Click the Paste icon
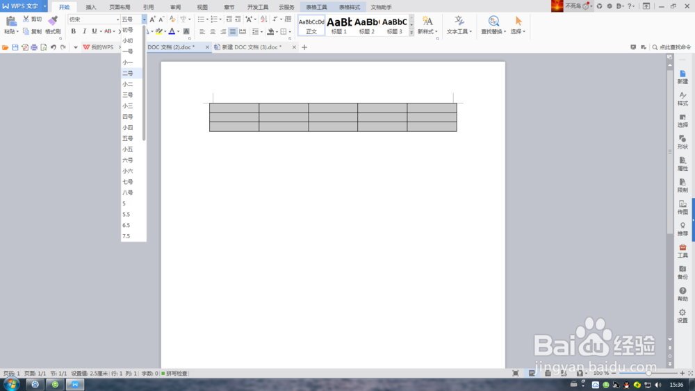The image size is (695, 391). [x=11, y=21]
